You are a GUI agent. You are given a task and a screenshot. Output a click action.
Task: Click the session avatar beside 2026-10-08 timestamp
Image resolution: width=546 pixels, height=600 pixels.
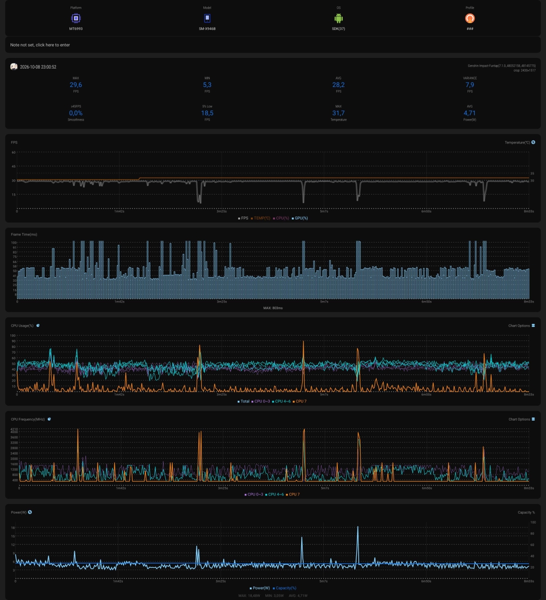click(x=14, y=66)
